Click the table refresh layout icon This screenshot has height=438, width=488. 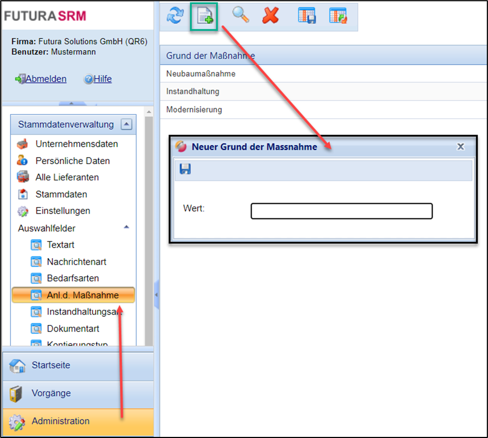(x=338, y=15)
